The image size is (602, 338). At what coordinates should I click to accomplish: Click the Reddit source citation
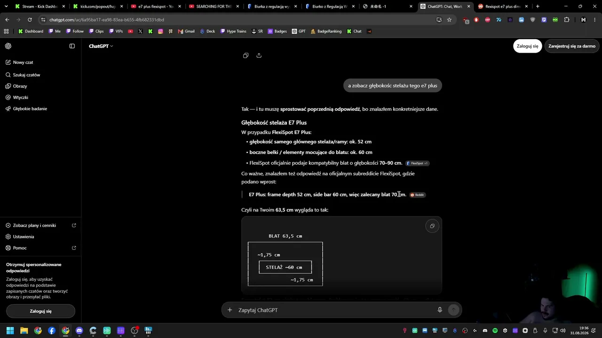pyautogui.click(x=417, y=195)
